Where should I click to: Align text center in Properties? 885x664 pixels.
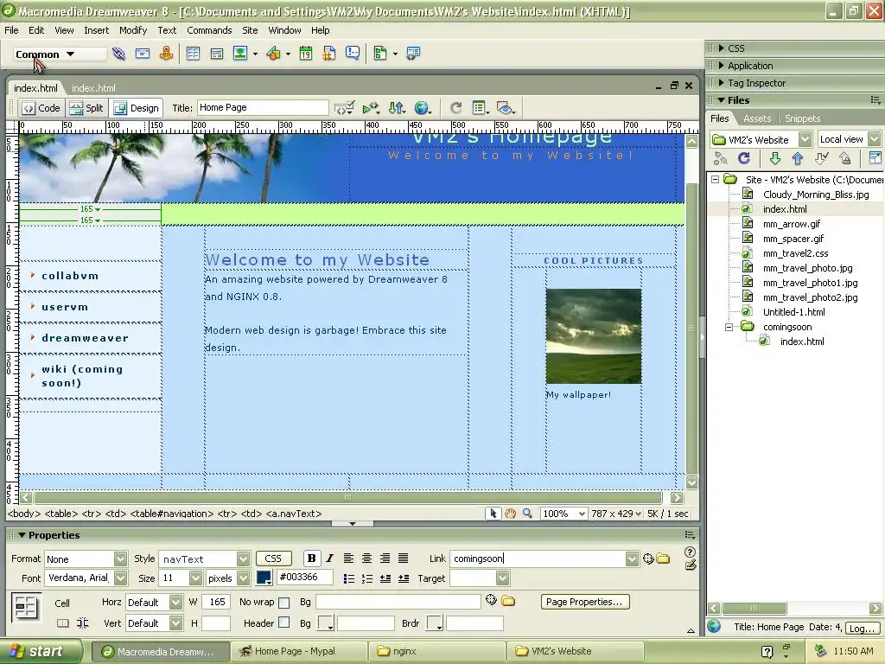366,559
